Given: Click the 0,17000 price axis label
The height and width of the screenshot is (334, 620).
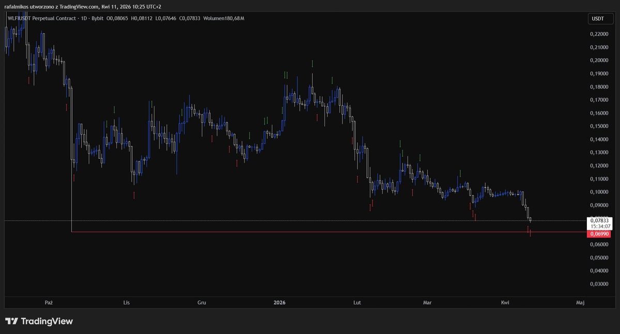Looking at the screenshot, I should [x=599, y=100].
